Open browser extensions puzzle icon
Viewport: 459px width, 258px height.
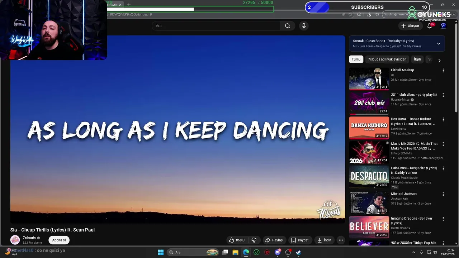coord(359,15)
